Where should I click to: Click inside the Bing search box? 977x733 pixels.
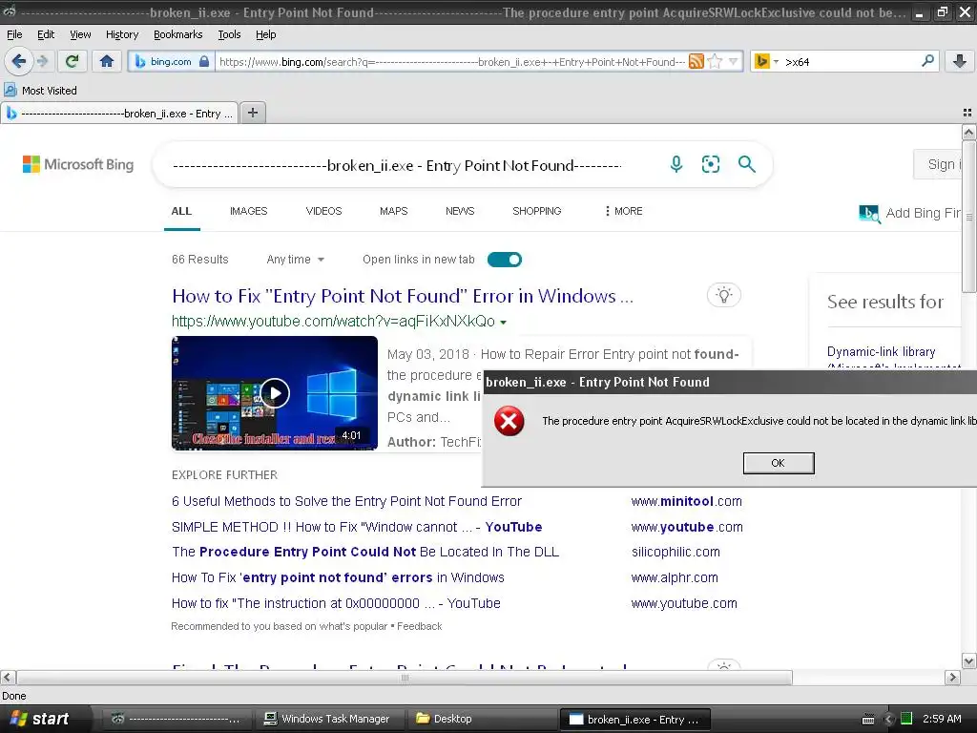point(399,165)
